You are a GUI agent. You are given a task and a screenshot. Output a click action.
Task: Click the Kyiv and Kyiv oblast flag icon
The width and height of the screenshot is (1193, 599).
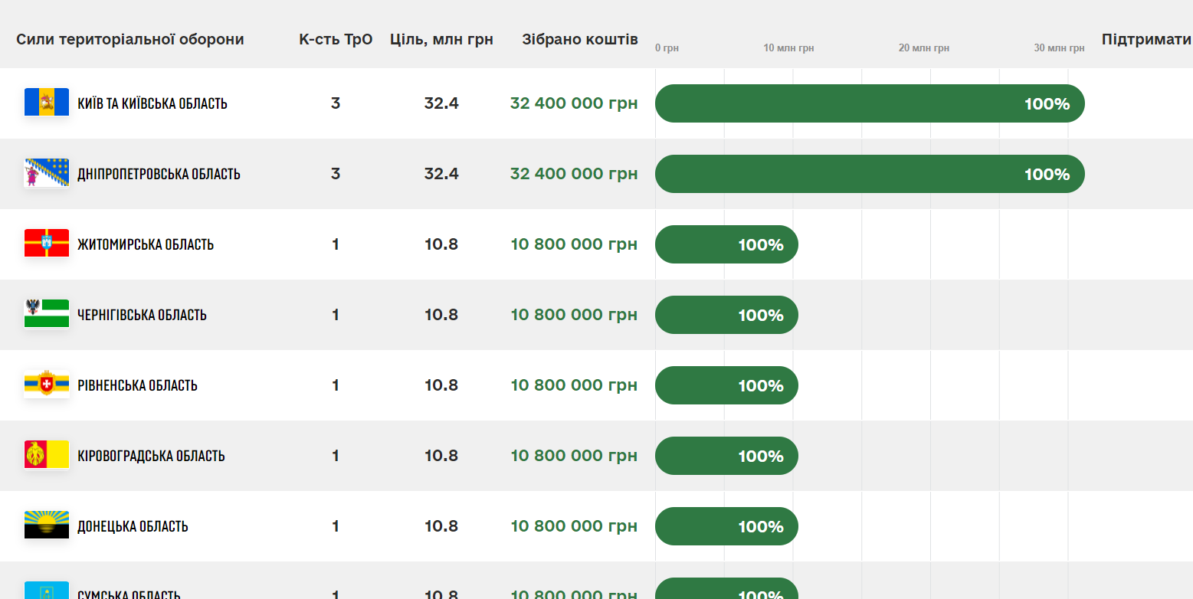[47, 103]
